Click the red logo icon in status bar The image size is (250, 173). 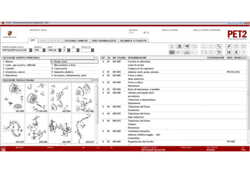pyautogui.click(x=4, y=148)
